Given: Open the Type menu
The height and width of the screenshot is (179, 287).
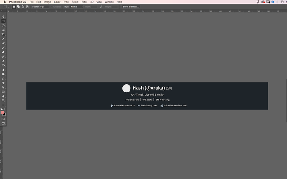Looking at the screenshot, I should click(66, 2).
